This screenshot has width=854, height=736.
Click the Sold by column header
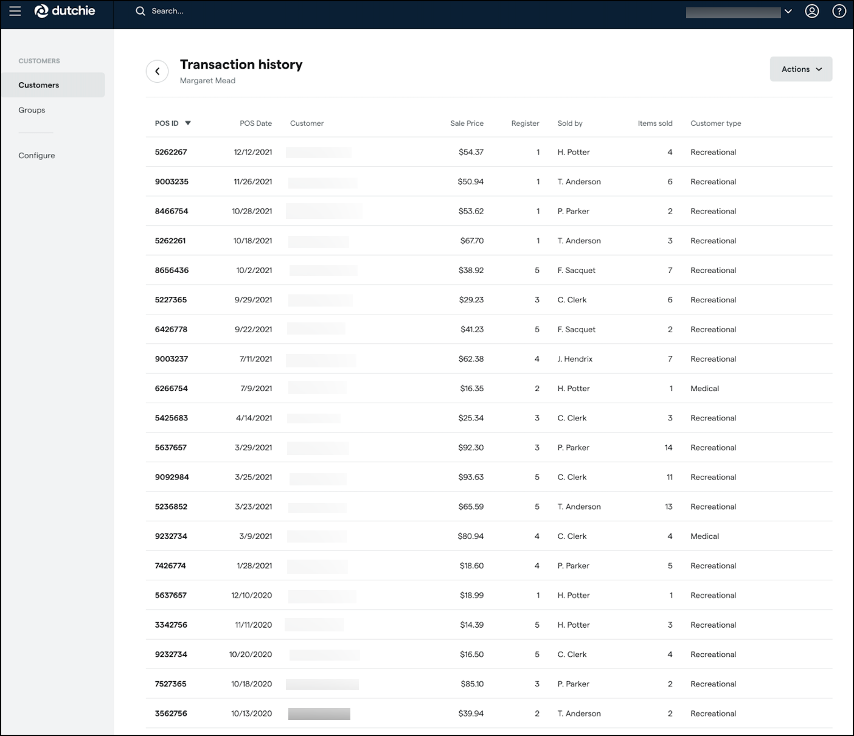coord(569,123)
